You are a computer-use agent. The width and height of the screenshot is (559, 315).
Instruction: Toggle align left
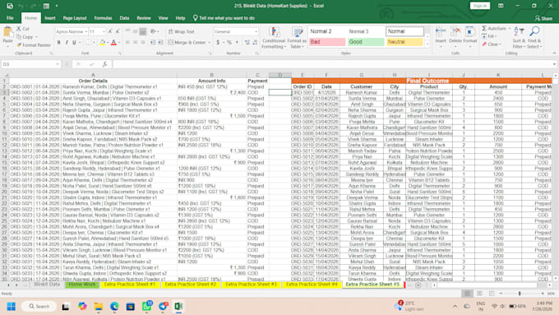tap(127, 43)
